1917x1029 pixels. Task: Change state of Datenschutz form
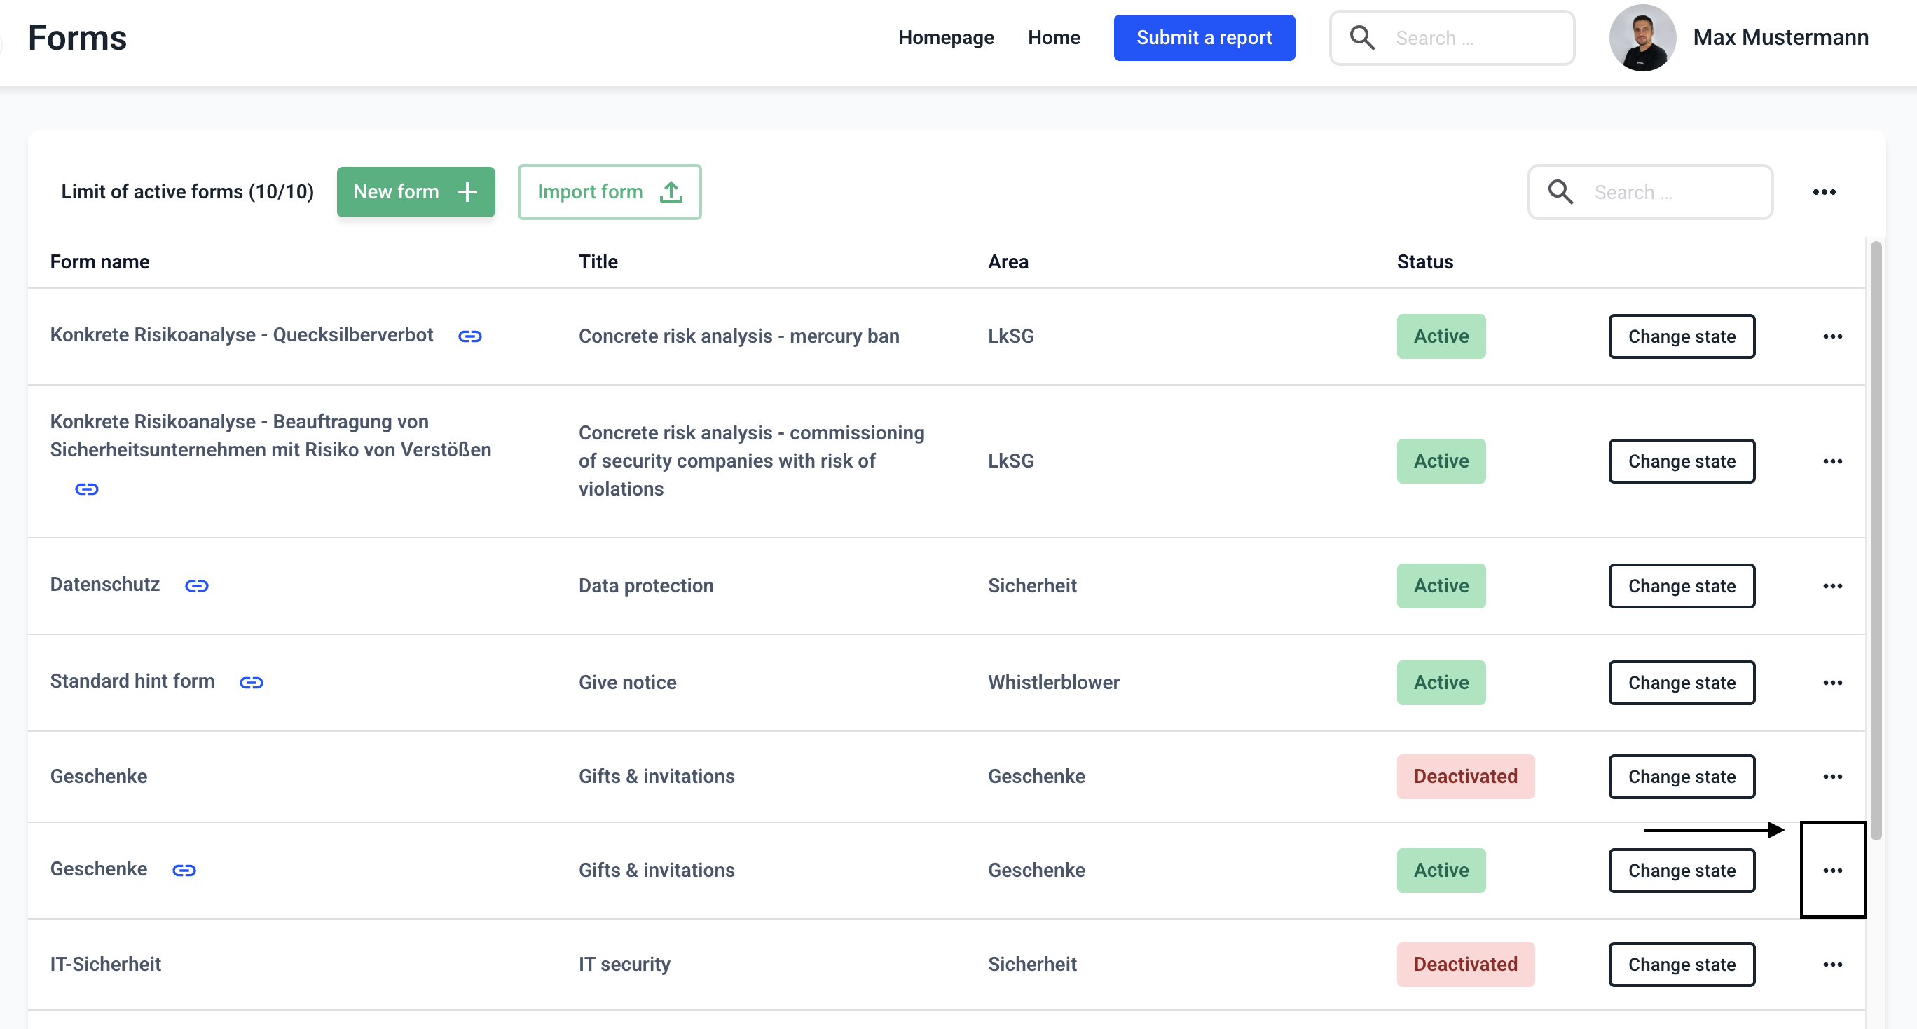(1681, 586)
